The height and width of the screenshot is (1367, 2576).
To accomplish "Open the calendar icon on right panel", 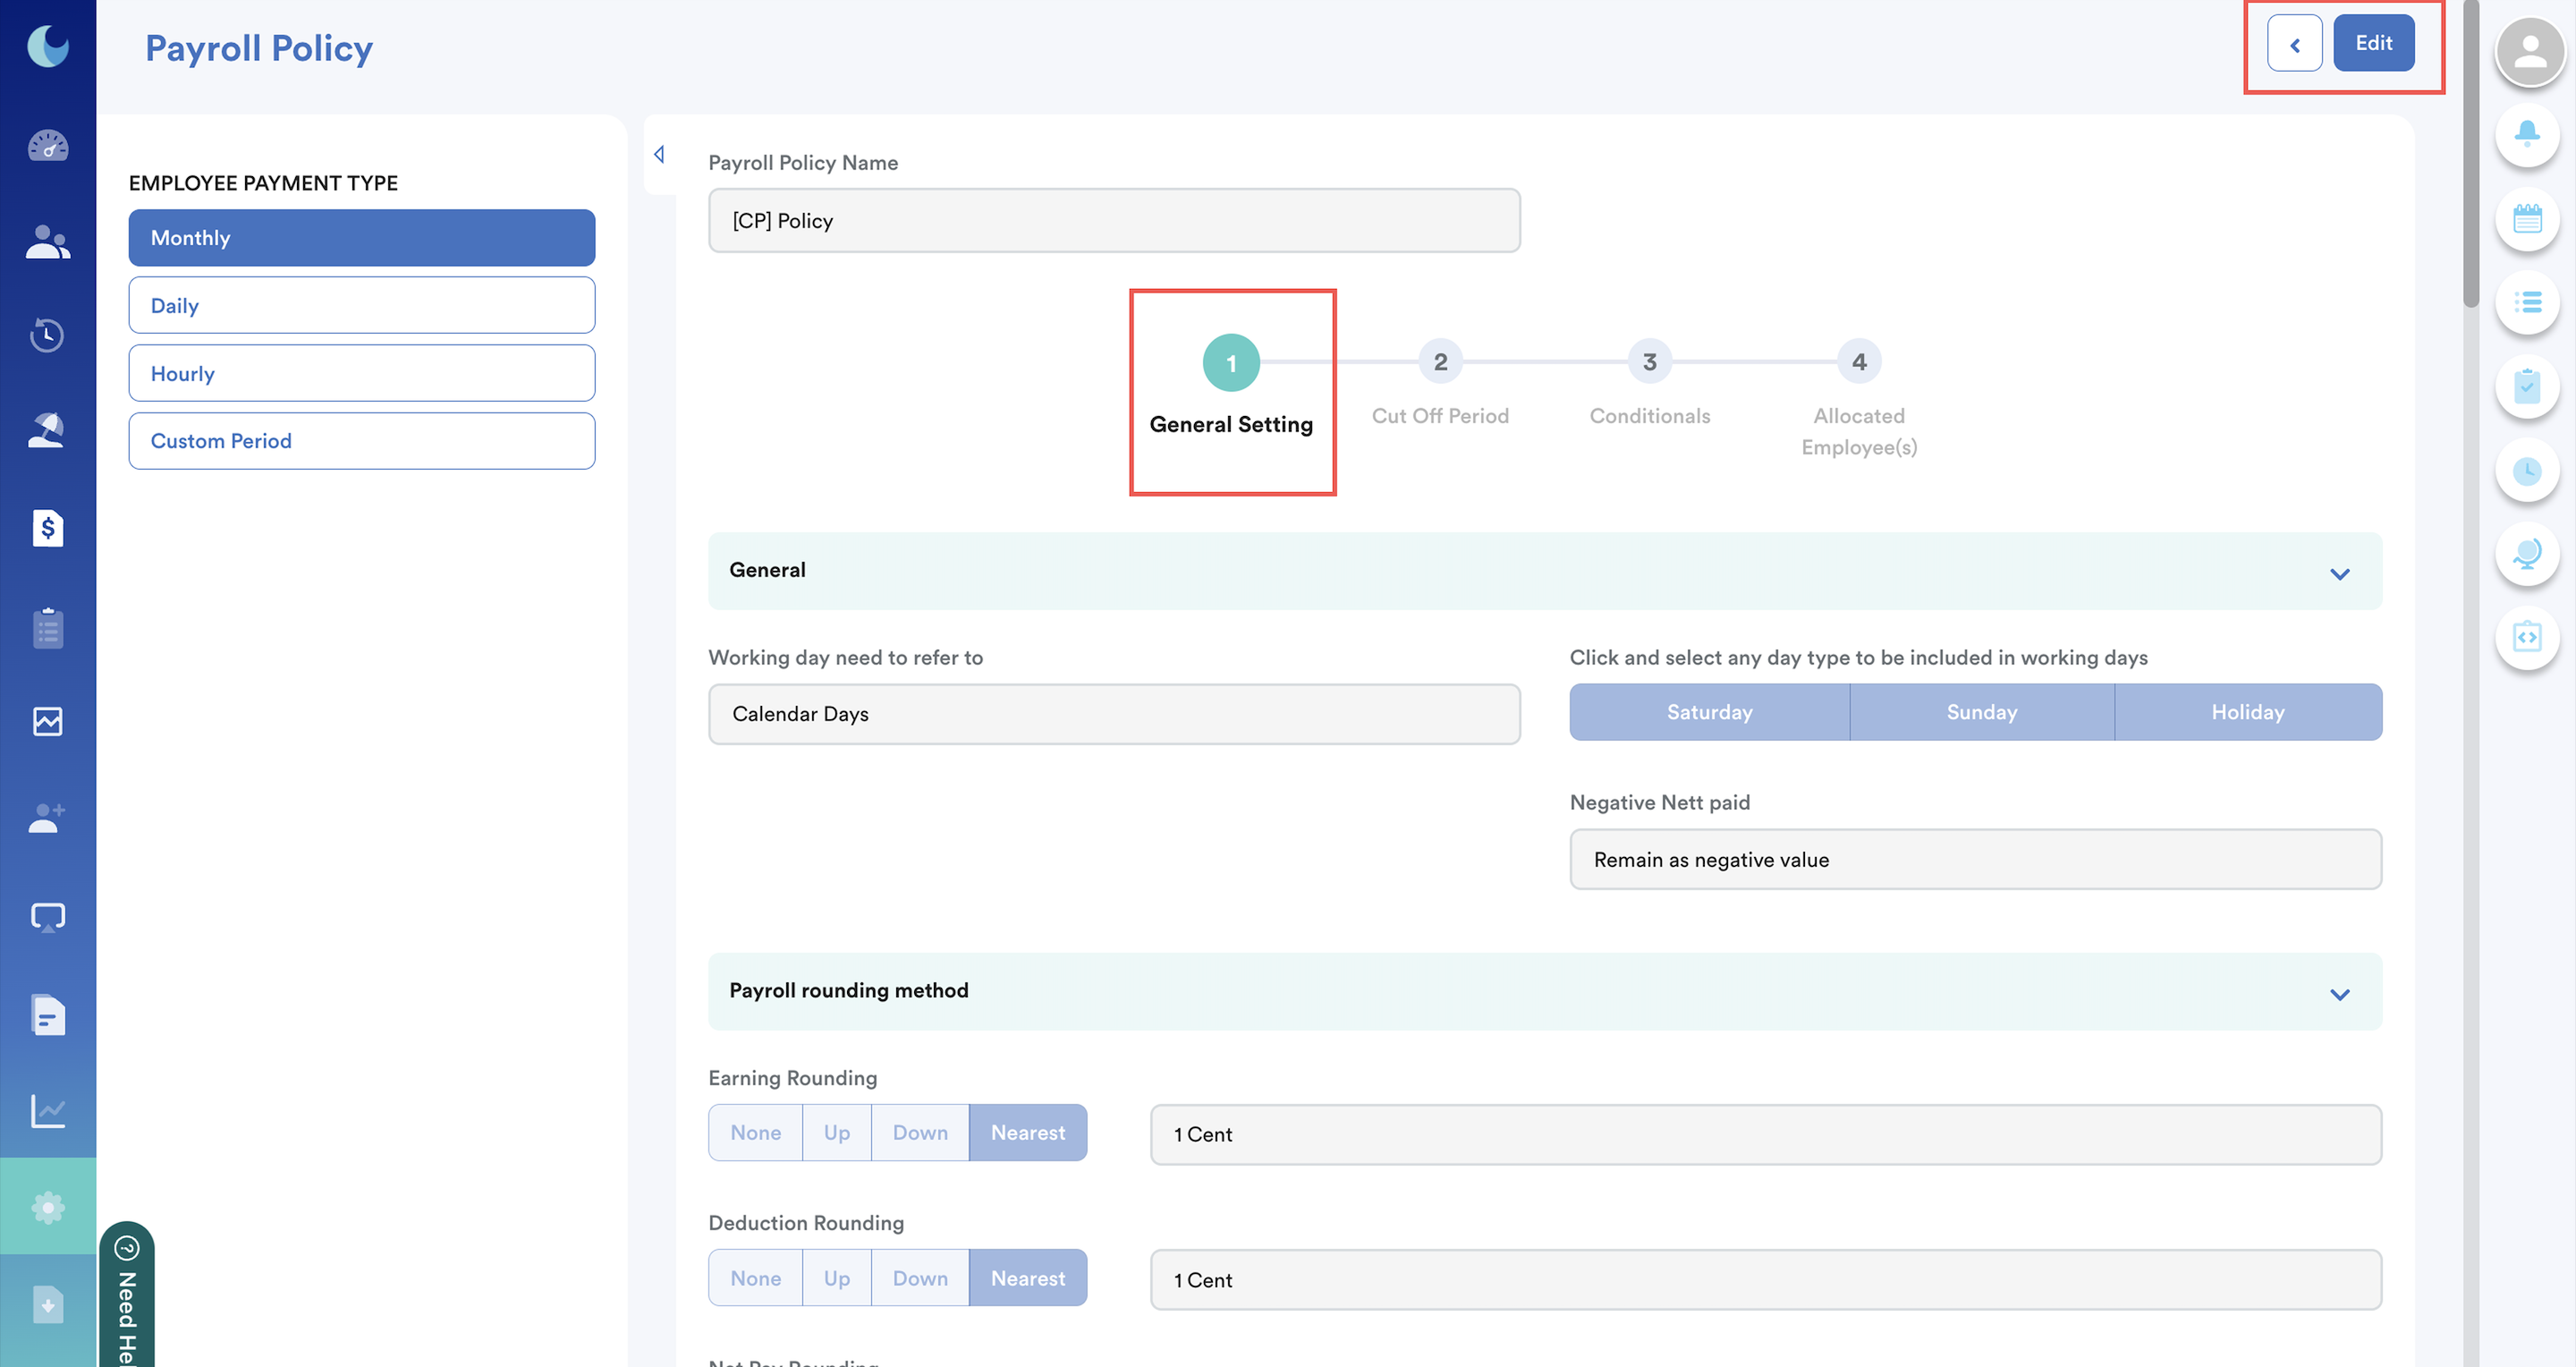I will point(2526,217).
